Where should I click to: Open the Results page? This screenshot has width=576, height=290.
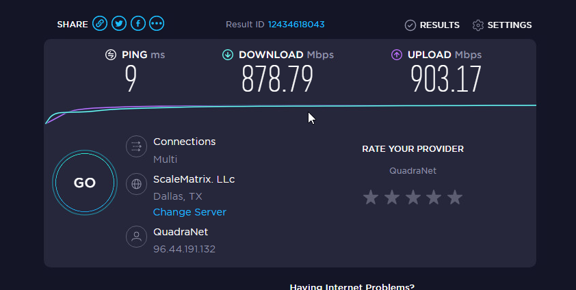(432, 25)
